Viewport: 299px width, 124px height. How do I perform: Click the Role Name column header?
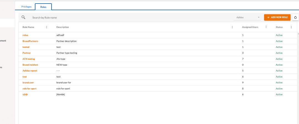pos(28,27)
